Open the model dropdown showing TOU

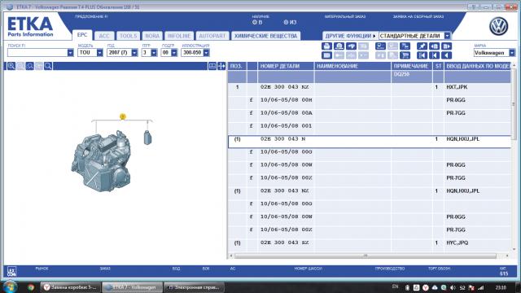coord(99,52)
